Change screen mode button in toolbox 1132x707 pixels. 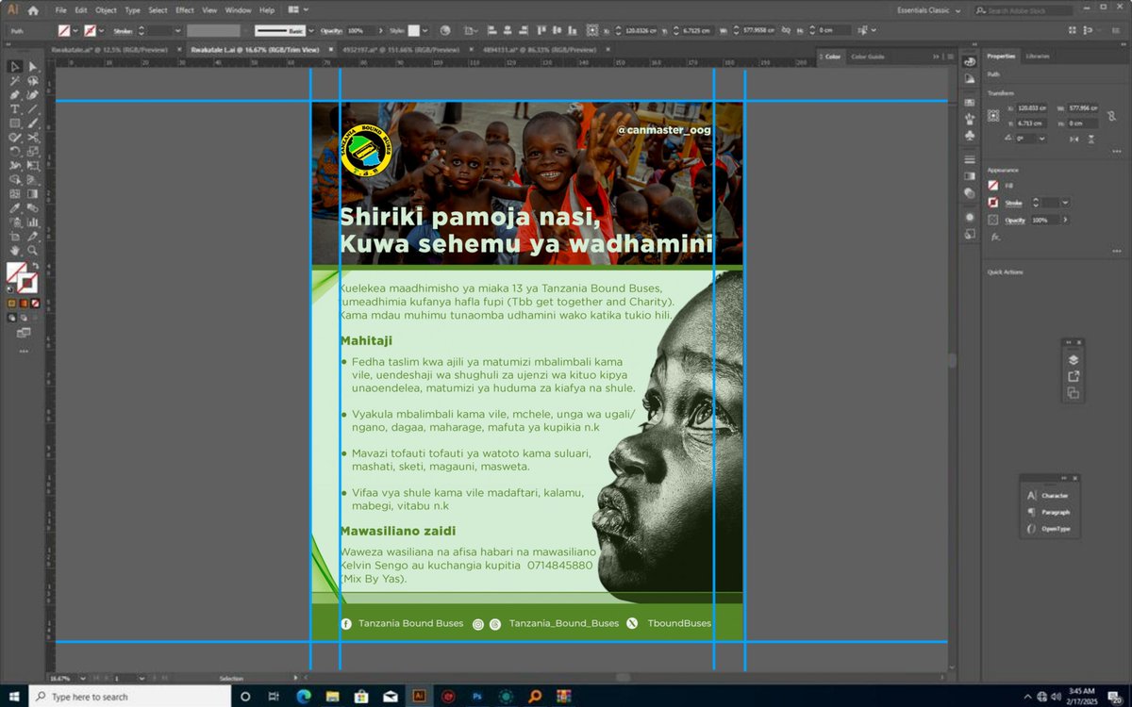pos(24,332)
